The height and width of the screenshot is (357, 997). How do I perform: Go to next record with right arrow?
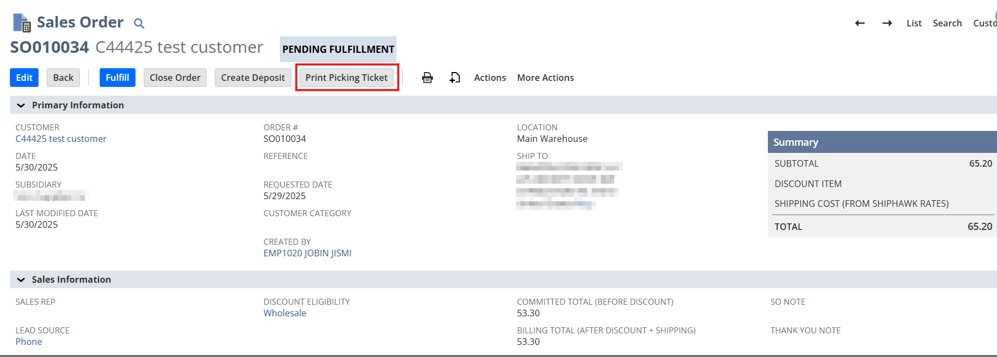pyautogui.click(x=887, y=23)
